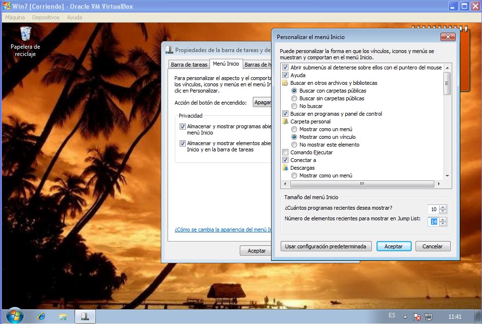The image size is (482, 324).
Task: Click Jump List number field showing 14
Action: click(433, 221)
